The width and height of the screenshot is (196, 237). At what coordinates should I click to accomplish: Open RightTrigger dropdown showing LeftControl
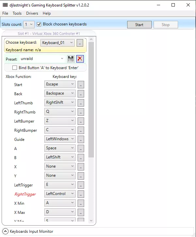coord(60,194)
